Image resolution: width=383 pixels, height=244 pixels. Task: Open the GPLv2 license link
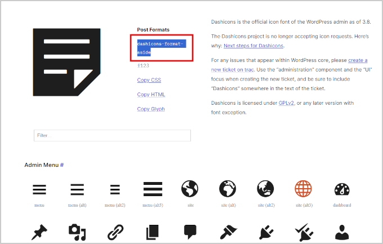coord(286,103)
